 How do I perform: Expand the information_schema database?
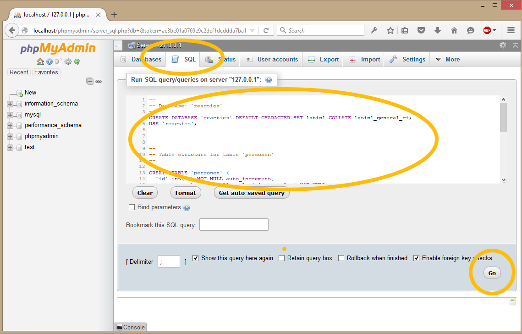tap(10, 104)
